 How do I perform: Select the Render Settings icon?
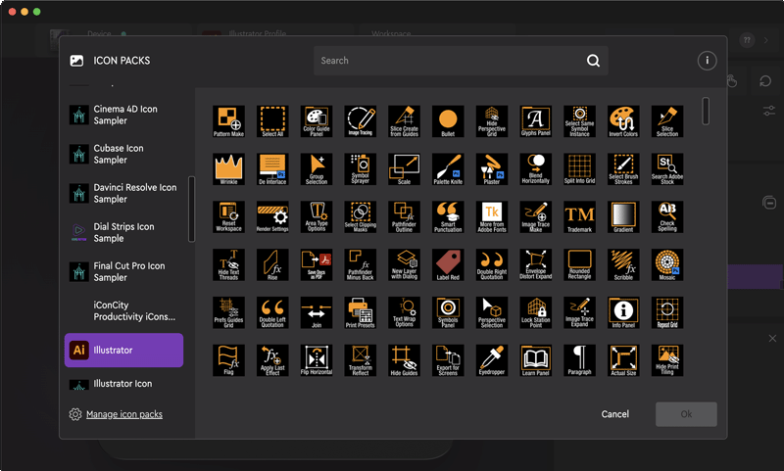click(272, 216)
